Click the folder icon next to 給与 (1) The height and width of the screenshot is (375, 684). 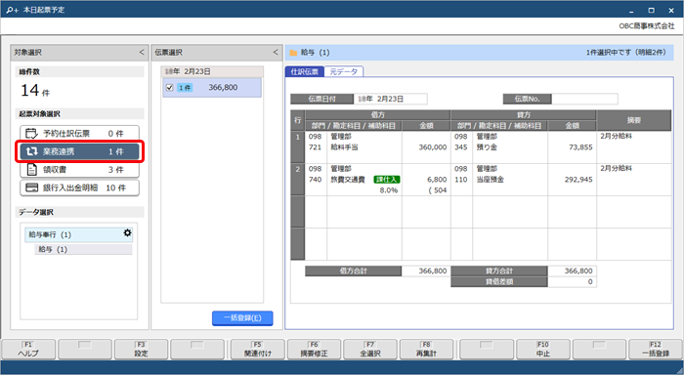point(293,53)
